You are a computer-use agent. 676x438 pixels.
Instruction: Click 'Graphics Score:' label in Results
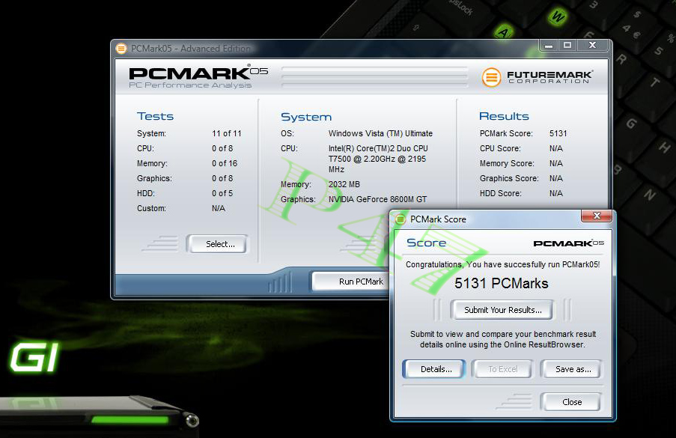pyautogui.click(x=509, y=178)
